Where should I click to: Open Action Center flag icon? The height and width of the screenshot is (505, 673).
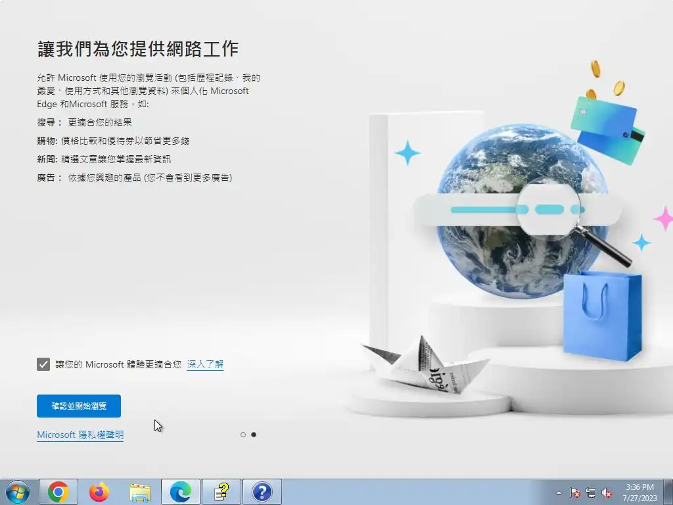(x=574, y=493)
